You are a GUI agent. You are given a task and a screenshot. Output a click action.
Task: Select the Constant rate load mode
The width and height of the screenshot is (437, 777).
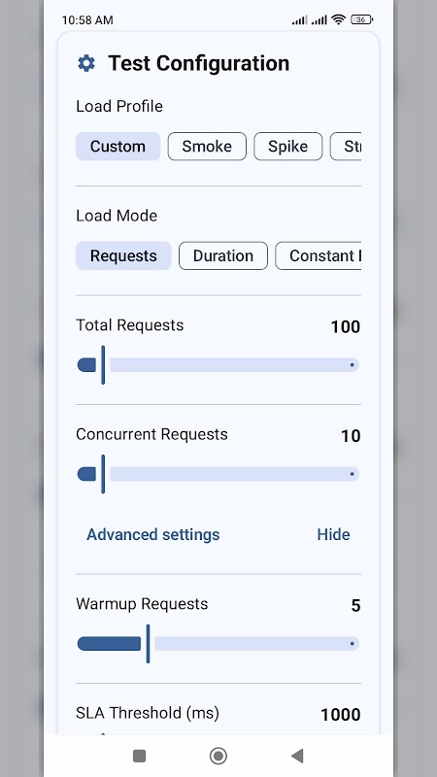click(x=319, y=255)
